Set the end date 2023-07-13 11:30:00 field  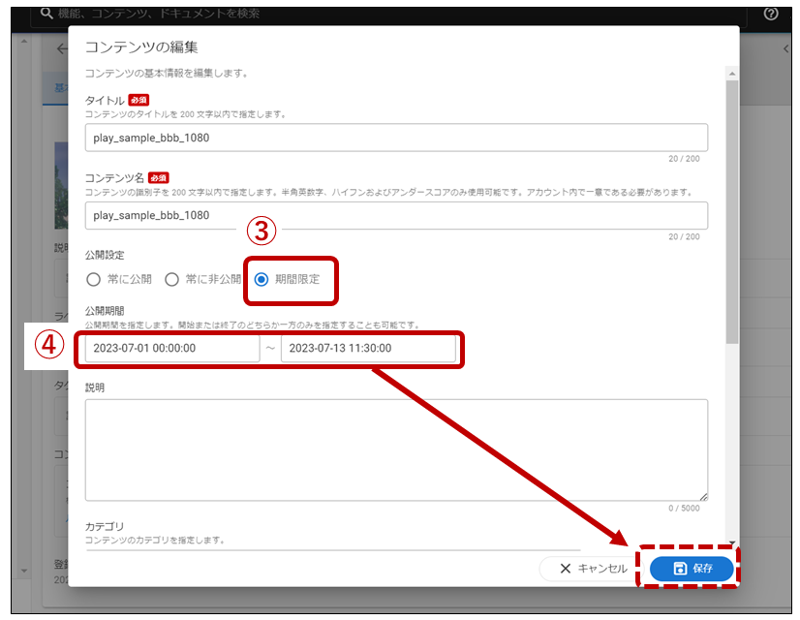[x=368, y=349]
